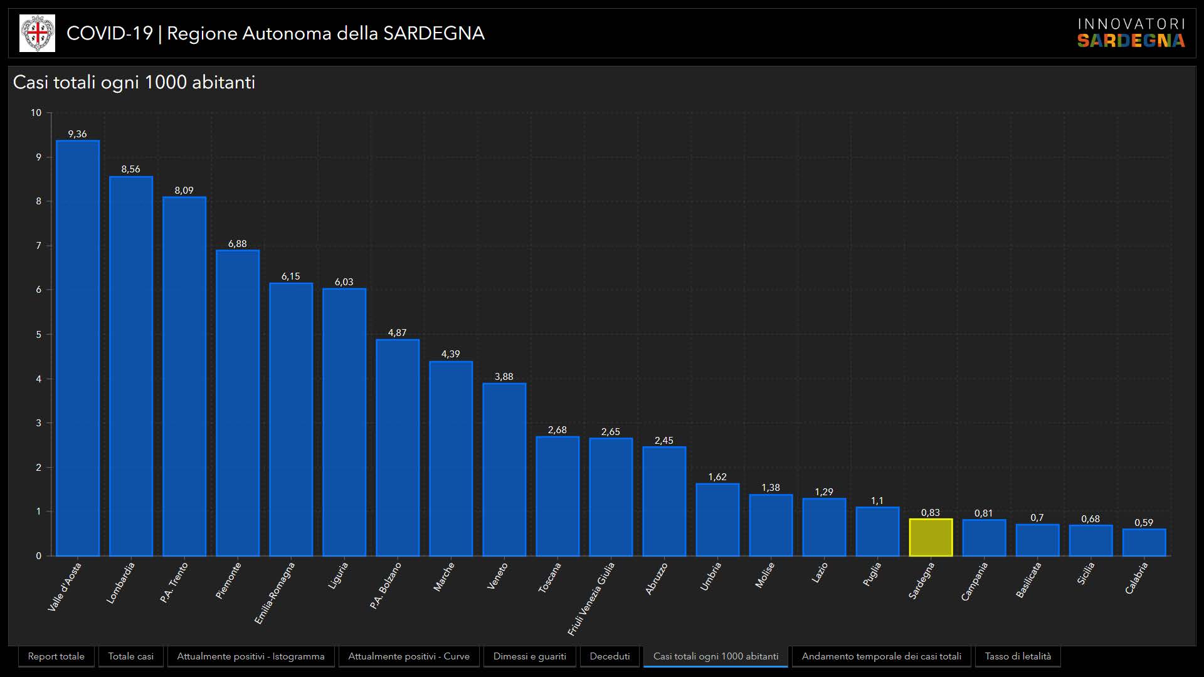
Task: Open the Deceduti tab
Action: 610,656
